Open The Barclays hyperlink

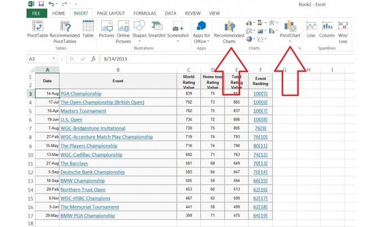(x=74, y=163)
